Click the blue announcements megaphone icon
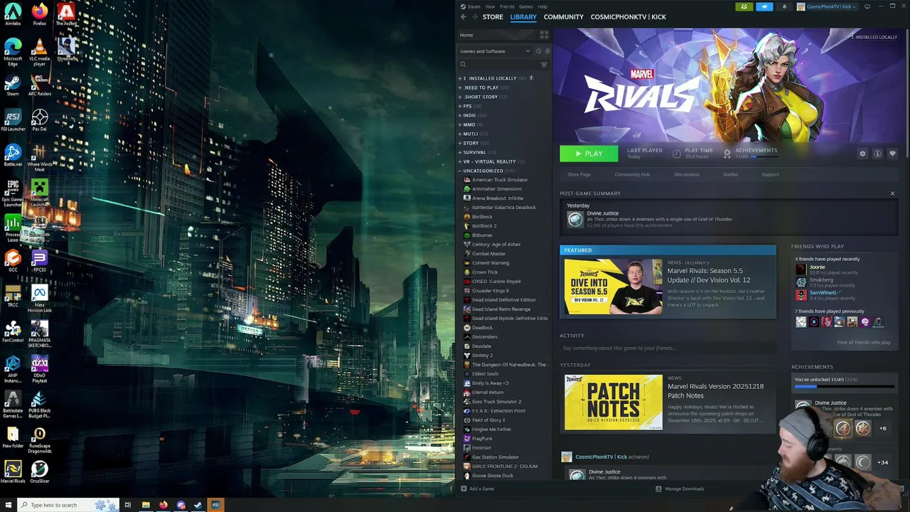Screen dimensions: 910x512 pyautogui.click(x=764, y=6)
